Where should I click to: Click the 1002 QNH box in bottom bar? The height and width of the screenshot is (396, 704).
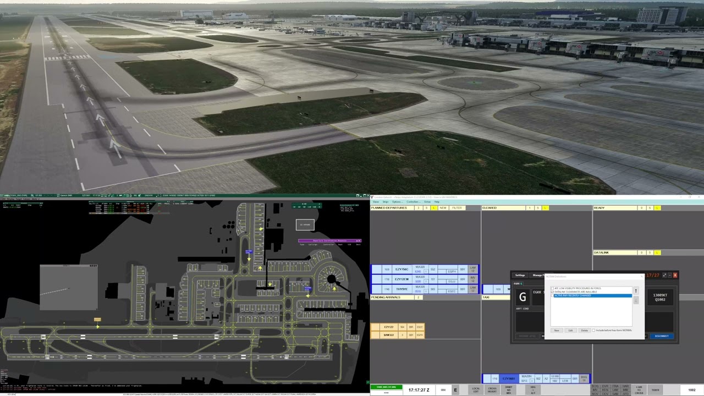pos(692,390)
